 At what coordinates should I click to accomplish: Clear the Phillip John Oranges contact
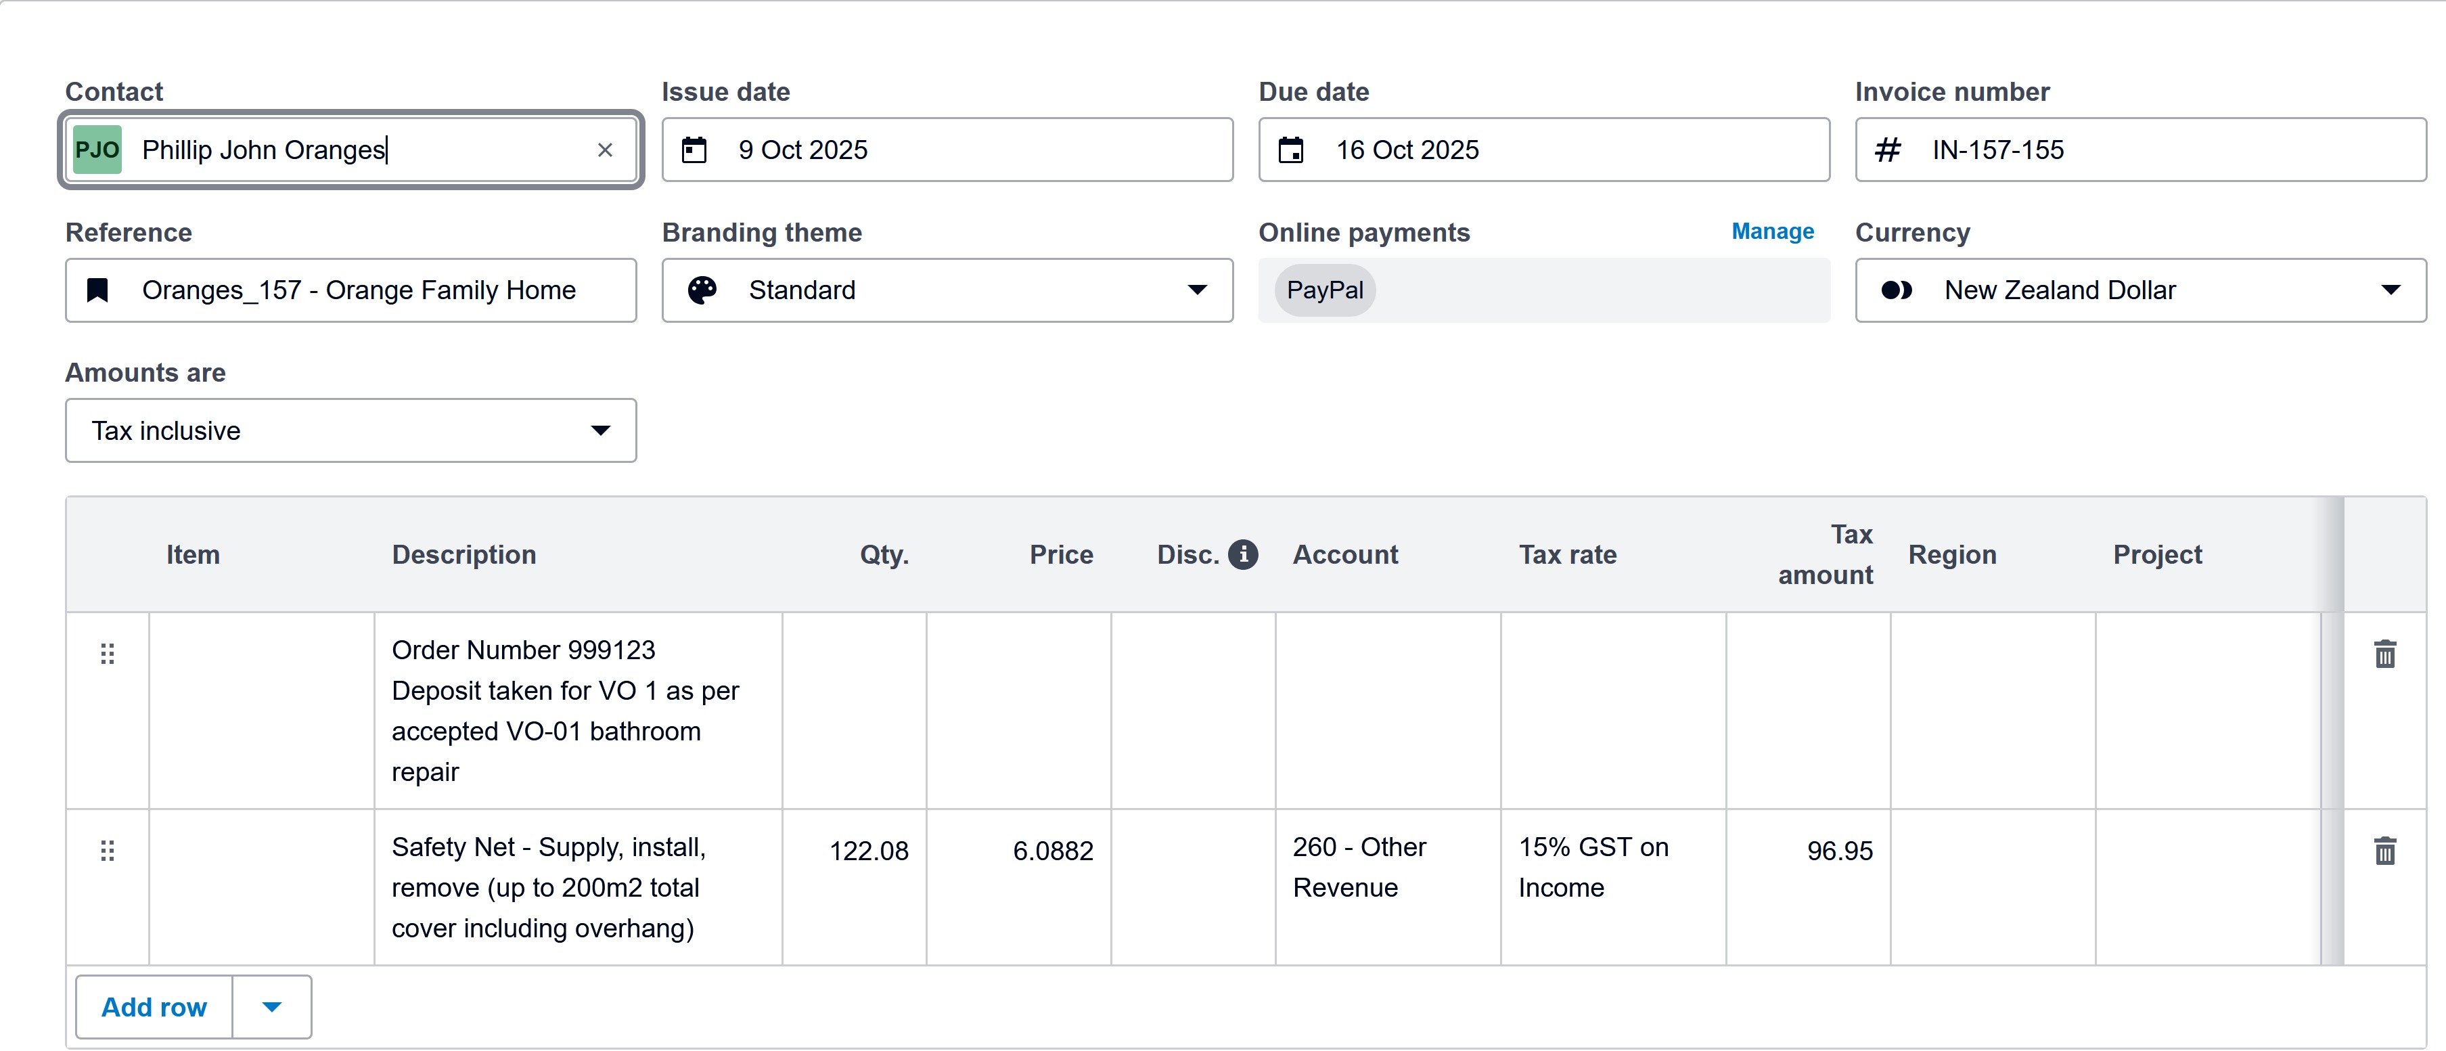pyautogui.click(x=605, y=150)
